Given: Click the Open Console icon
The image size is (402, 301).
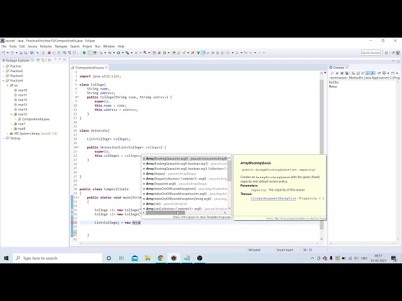Looking at the screenshot, I should coord(393,73).
